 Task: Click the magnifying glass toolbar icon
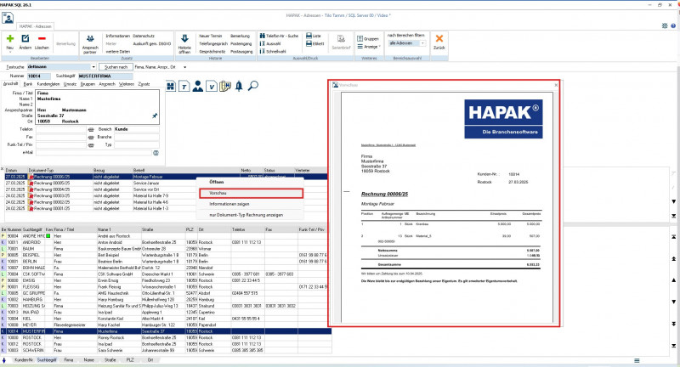click(x=252, y=86)
